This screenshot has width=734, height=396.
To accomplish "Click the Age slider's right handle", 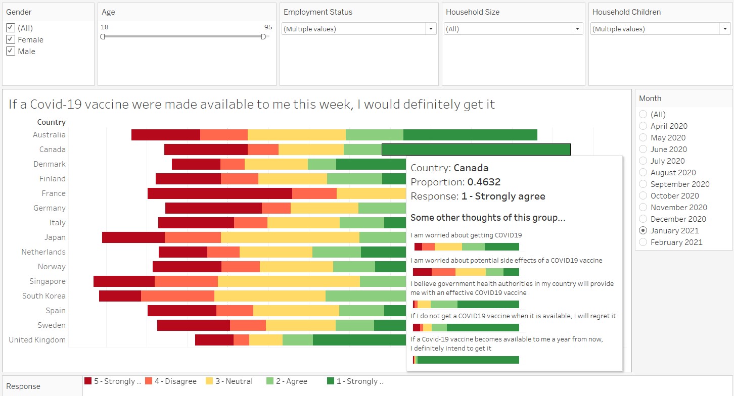I will coord(263,36).
